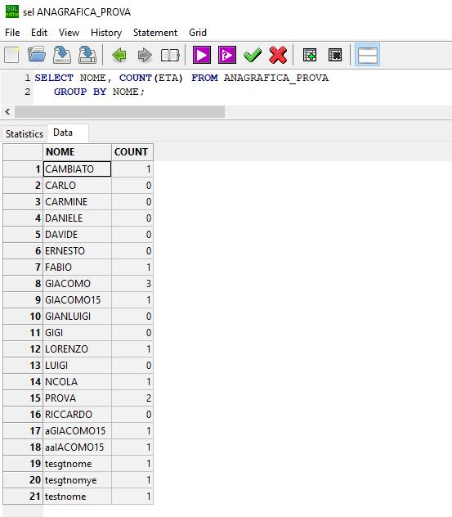This screenshot has height=517, width=452.
Task: Switch to the Statistics tab
Action: click(x=25, y=134)
